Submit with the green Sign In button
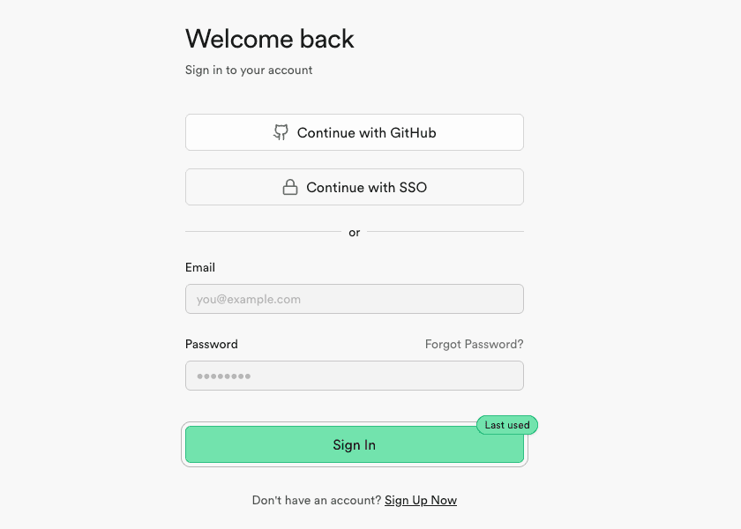741x529 pixels. coord(354,445)
